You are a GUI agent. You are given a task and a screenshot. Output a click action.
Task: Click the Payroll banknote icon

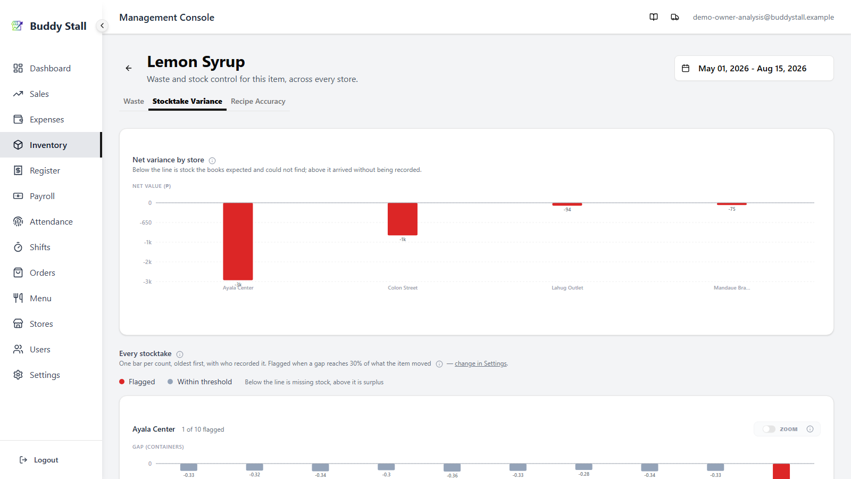click(x=18, y=196)
